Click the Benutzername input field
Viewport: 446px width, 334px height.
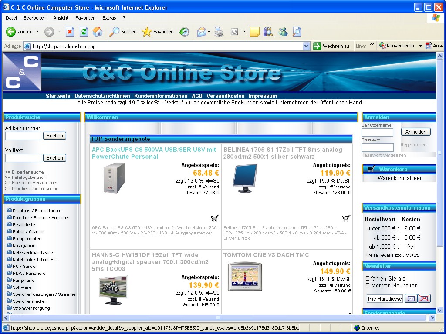378,132
